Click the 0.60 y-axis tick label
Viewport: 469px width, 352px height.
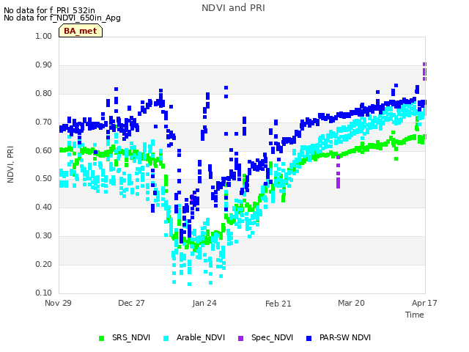(x=44, y=150)
